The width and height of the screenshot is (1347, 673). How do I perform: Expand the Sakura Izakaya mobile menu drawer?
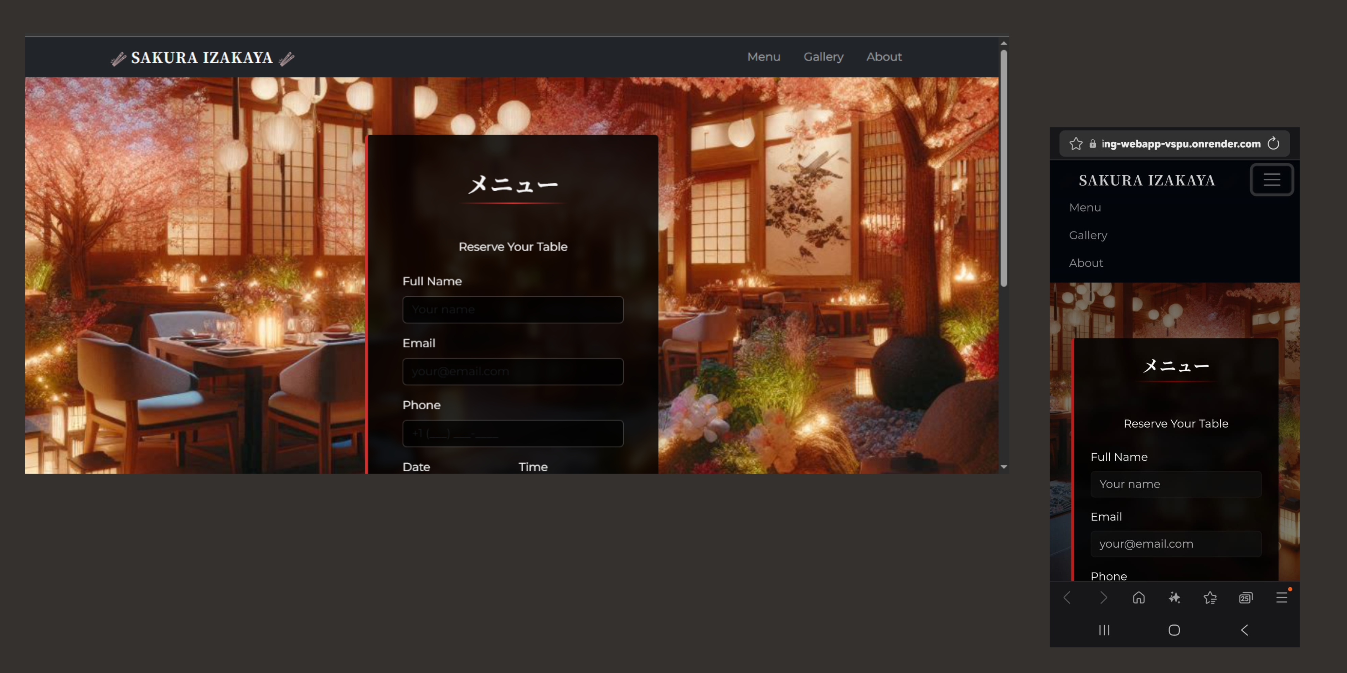click(1272, 180)
